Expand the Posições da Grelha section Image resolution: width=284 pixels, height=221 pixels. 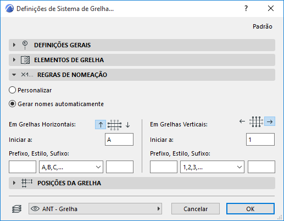(14, 183)
